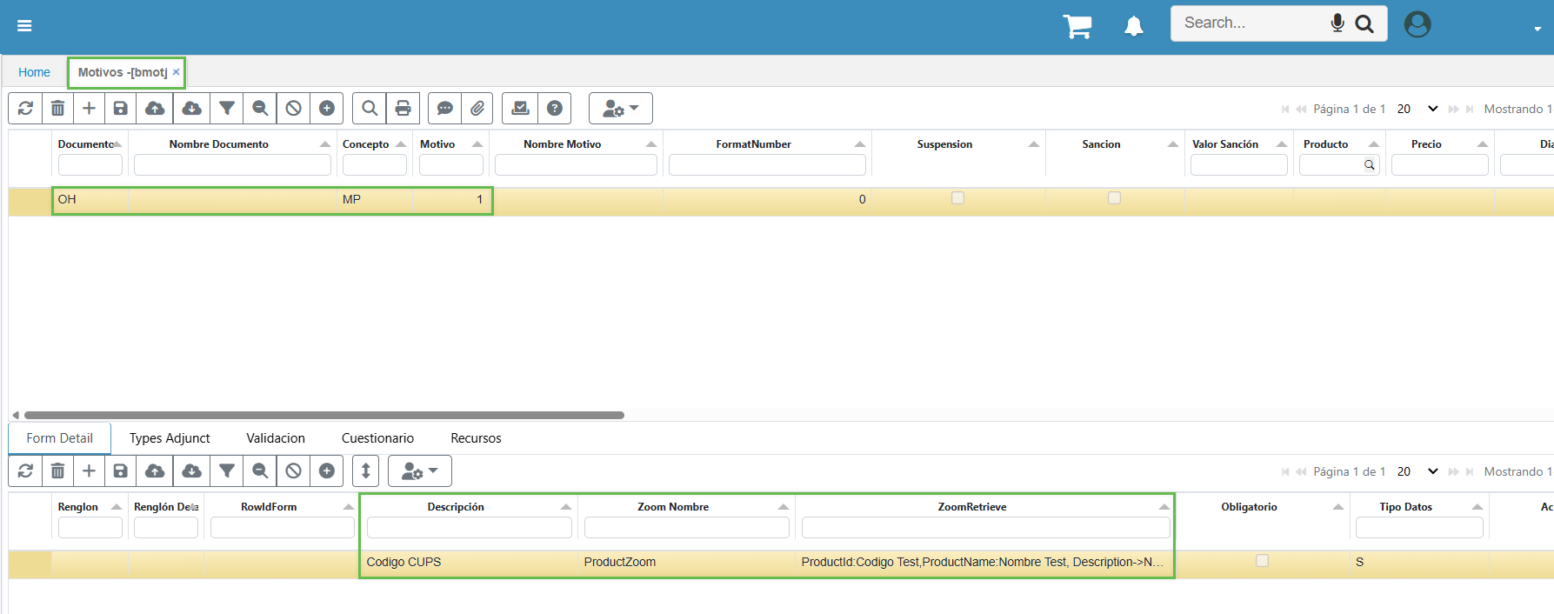Toggle the Suspension checkbox in OH row

point(957,198)
